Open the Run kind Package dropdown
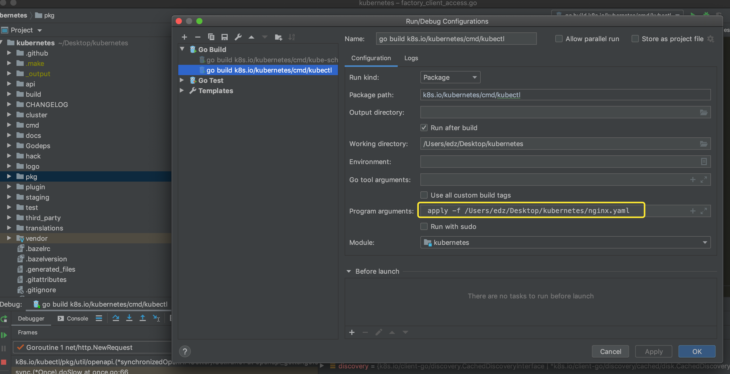This screenshot has width=730, height=374. (450, 77)
